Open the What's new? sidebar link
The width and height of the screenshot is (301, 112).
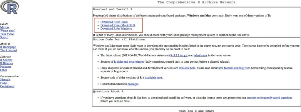(x=8, y=31)
